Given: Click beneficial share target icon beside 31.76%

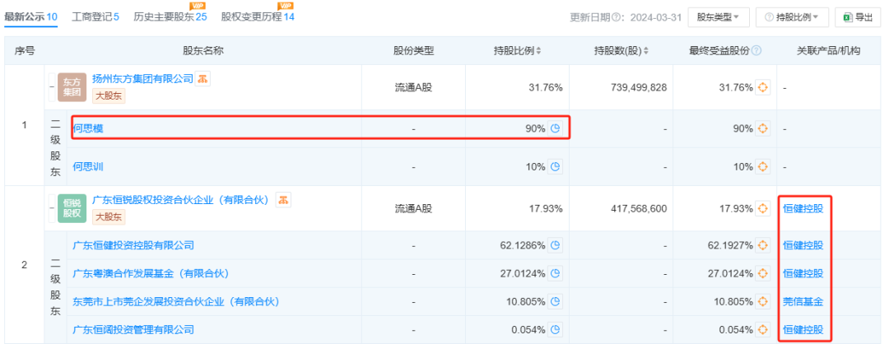Looking at the screenshot, I should 762,87.
